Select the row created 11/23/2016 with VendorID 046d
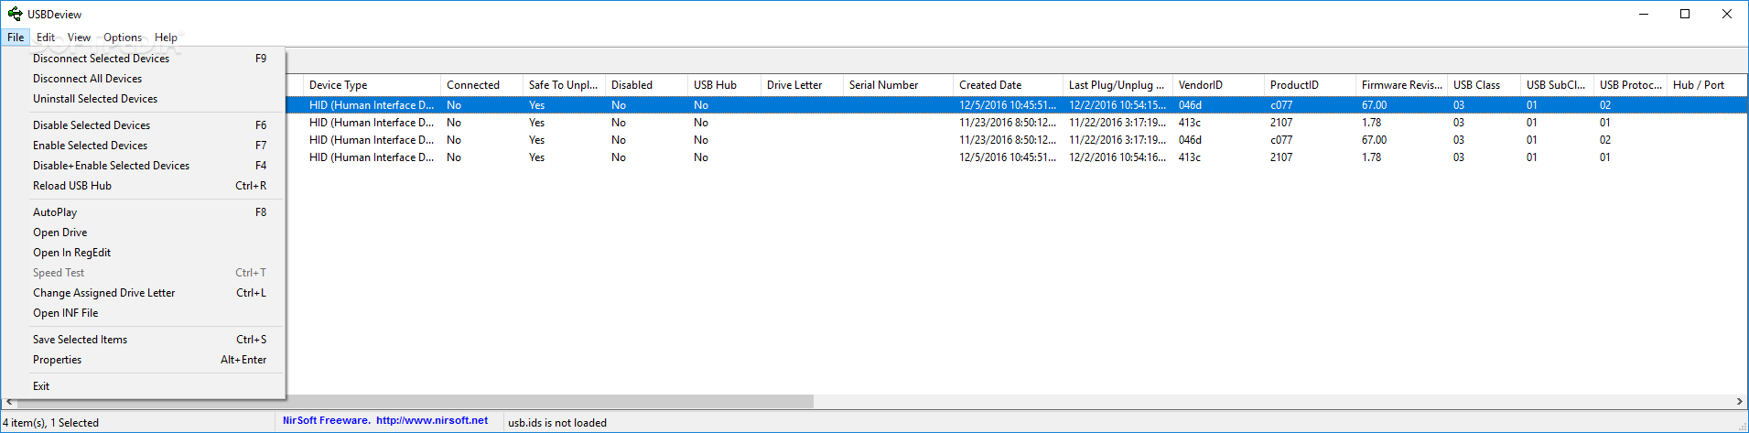This screenshot has height=433, width=1749. [x=1016, y=140]
